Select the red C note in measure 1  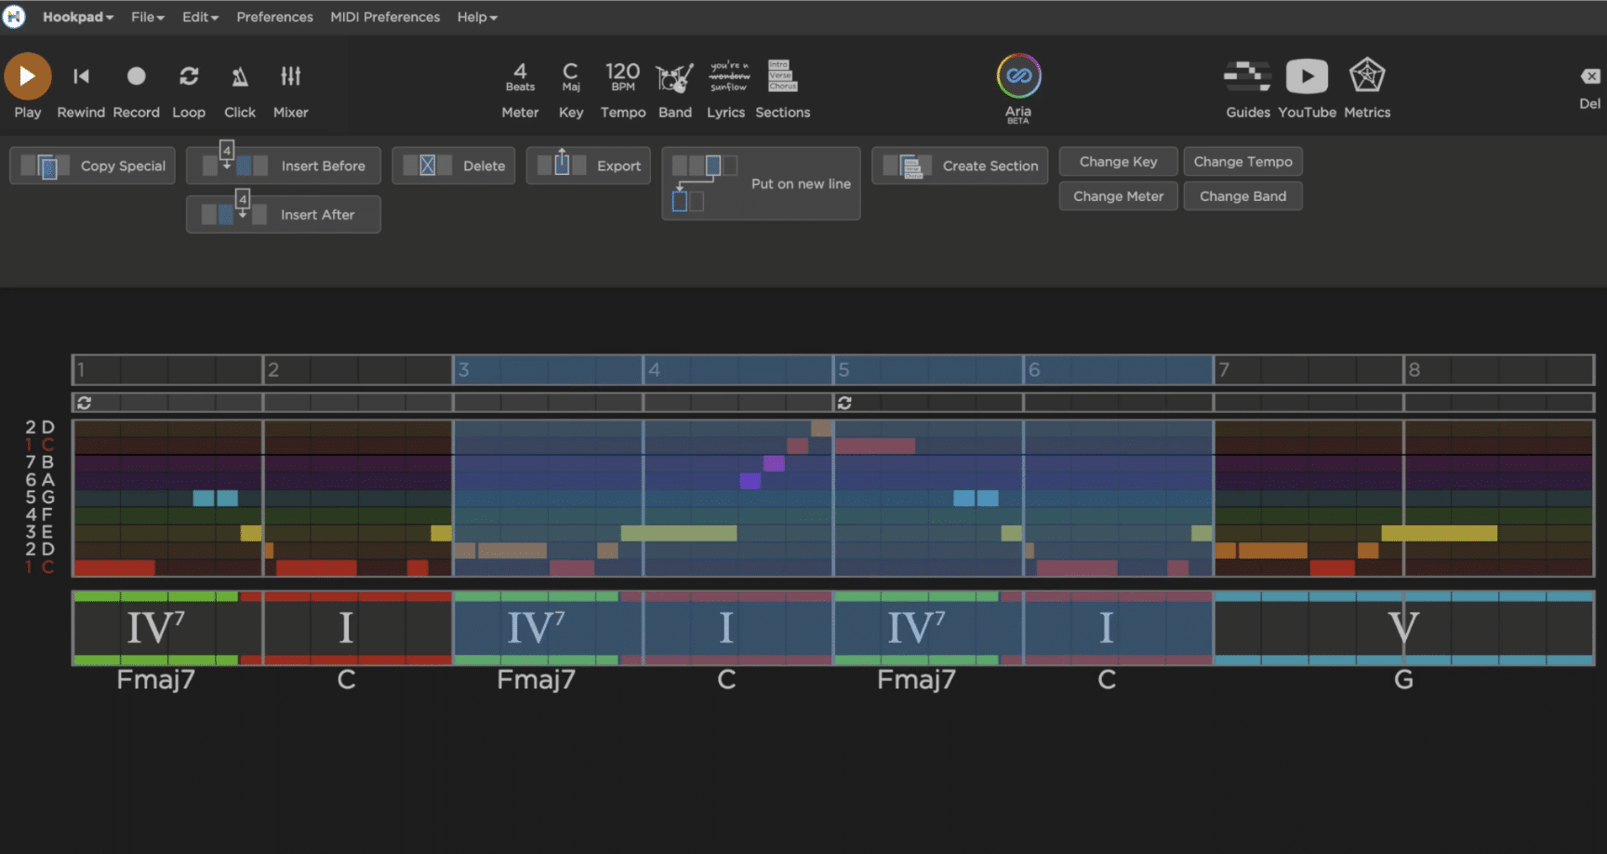(x=114, y=567)
